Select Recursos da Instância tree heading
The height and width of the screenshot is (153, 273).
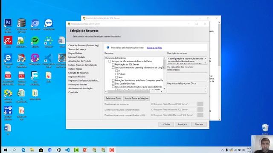click(x=115, y=58)
